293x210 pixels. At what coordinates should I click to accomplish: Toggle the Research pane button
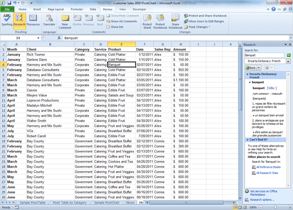[x=19, y=20]
